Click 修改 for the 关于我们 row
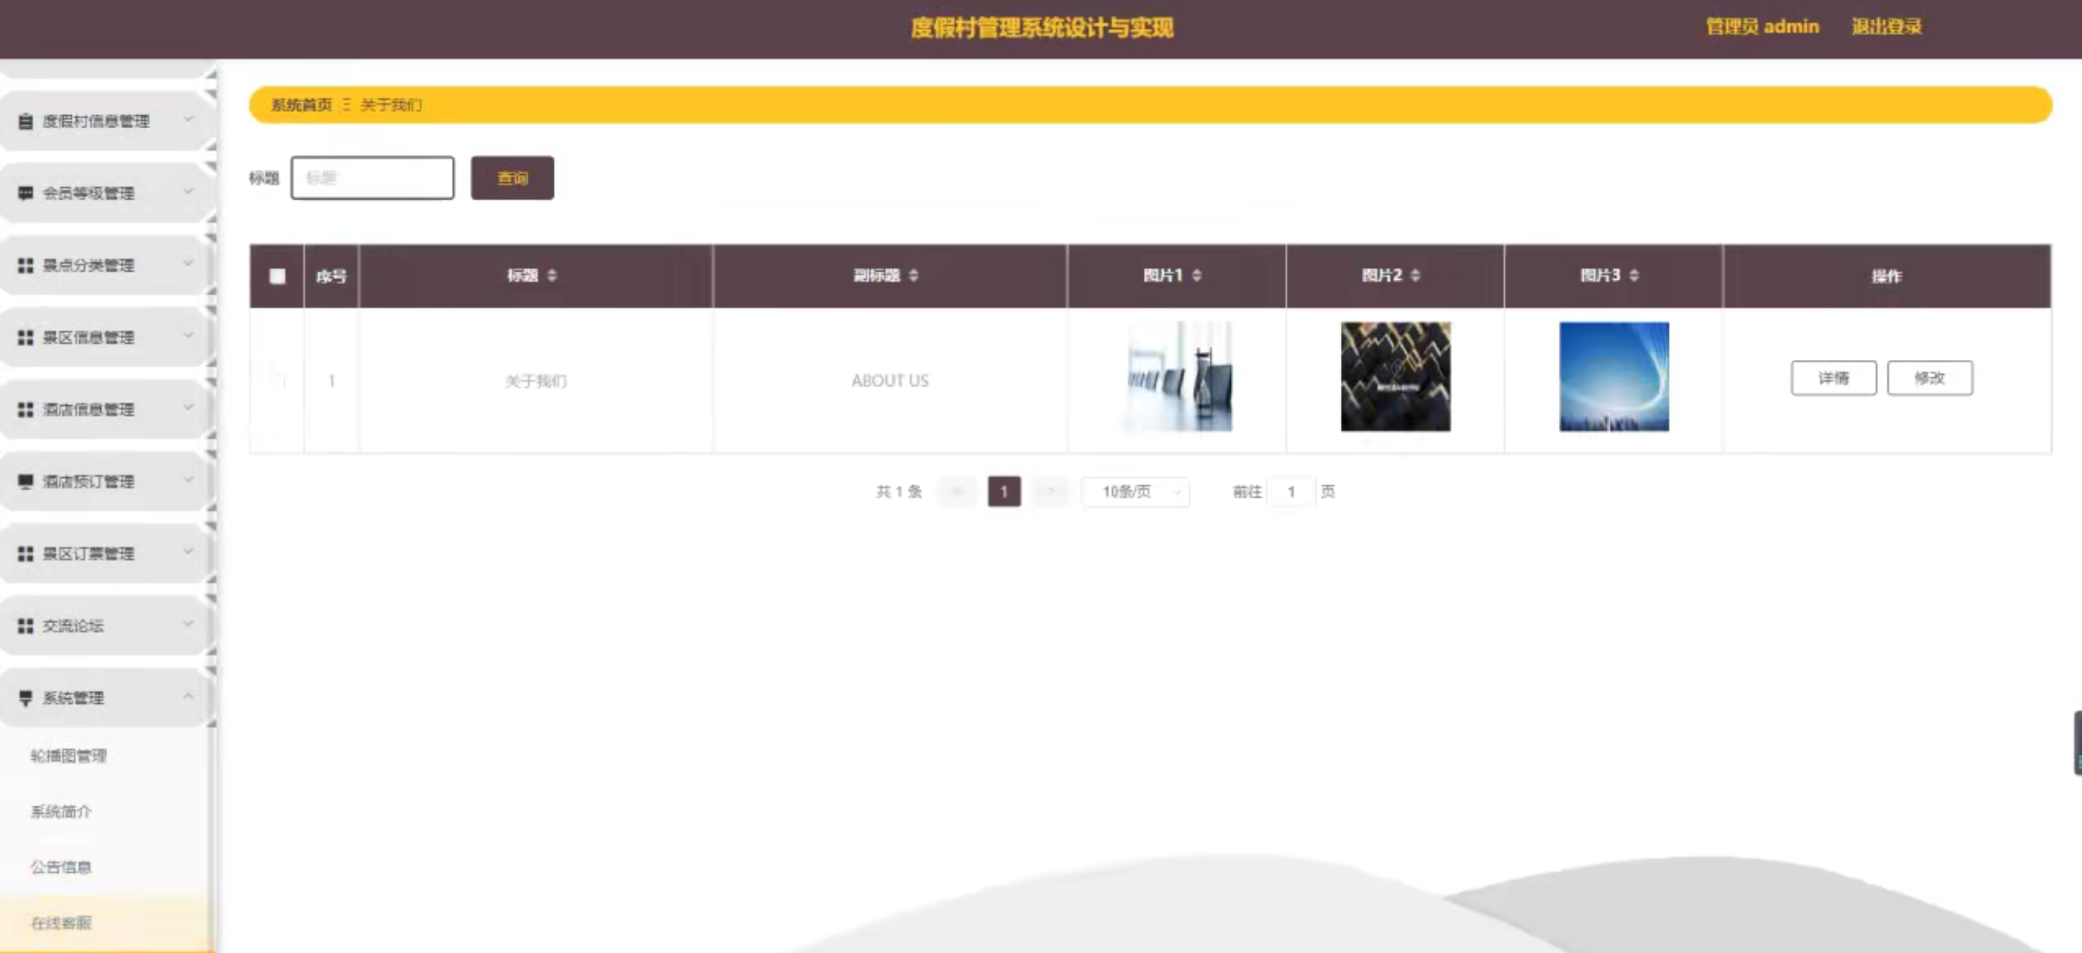 point(1930,378)
